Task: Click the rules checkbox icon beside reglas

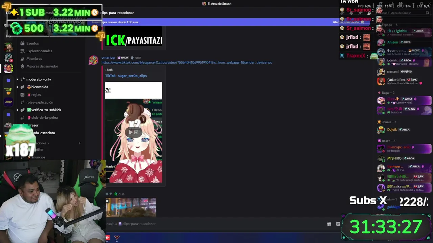Action: (22, 95)
